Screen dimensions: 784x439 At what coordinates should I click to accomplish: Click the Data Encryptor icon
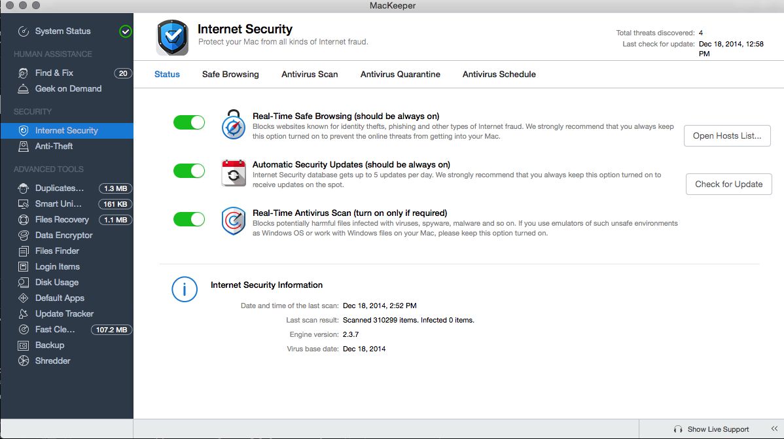[x=24, y=236]
